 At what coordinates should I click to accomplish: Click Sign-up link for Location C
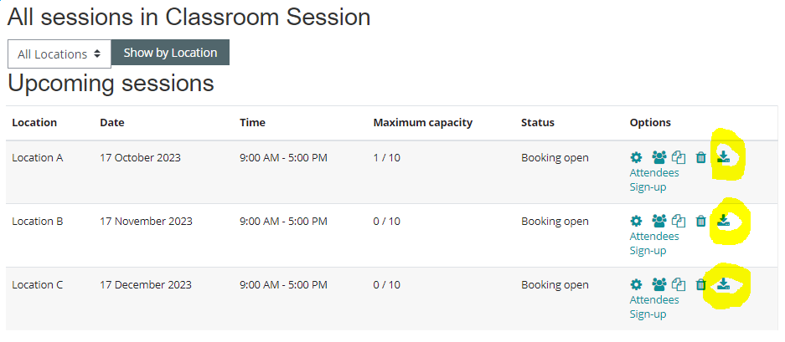click(x=648, y=314)
